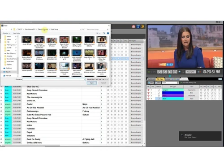Switch to the File Type tab
Image resolution: width=224 pixels, height=168 pixels.
tap(160, 79)
